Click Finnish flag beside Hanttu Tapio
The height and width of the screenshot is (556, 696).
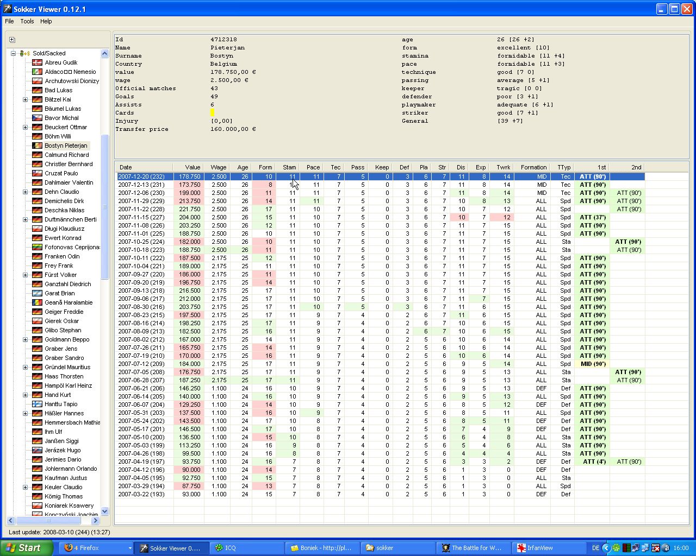(37, 404)
